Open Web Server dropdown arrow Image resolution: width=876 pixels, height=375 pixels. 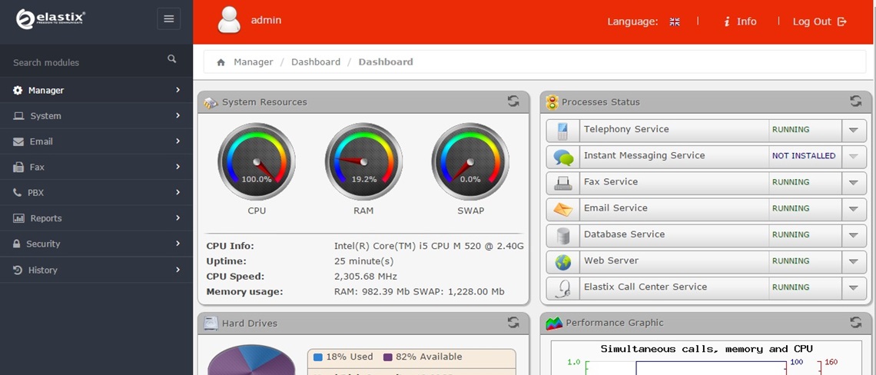(853, 261)
